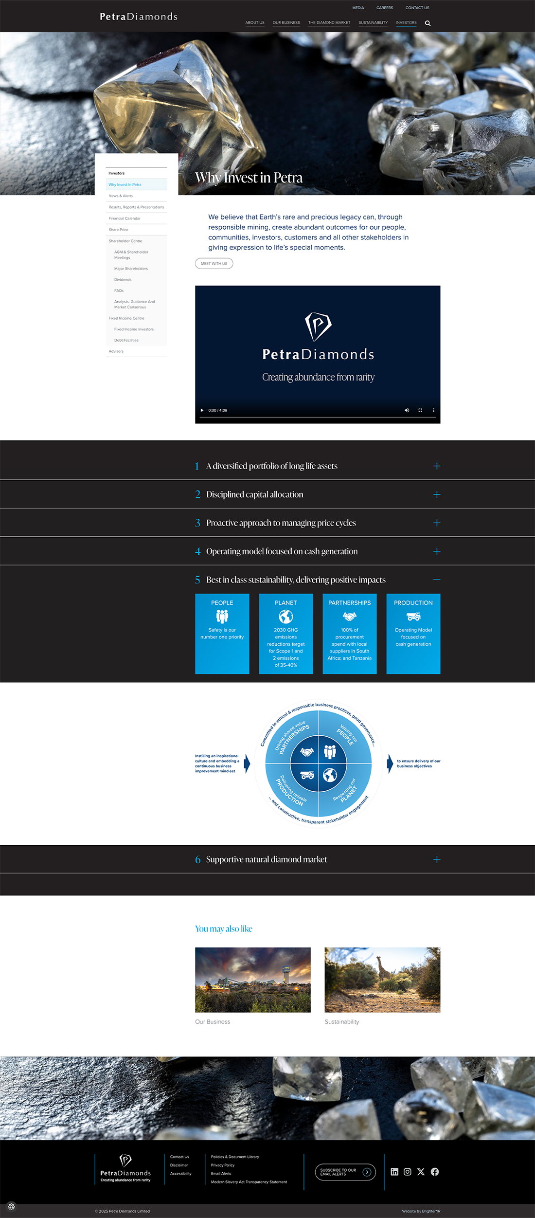Open Petra's Instagram icon in footer
The height and width of the screenshot is (1218, 535).
408,1172
